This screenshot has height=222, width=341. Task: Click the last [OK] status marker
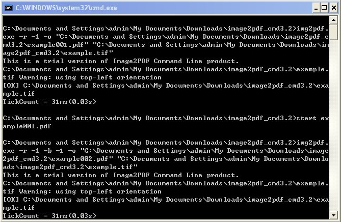[11, 200]
